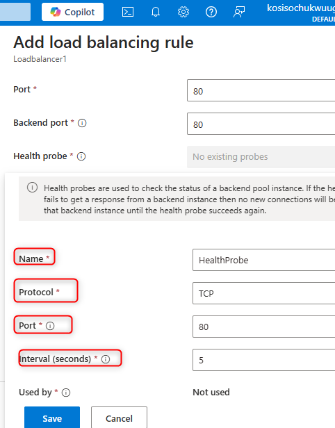
Task: Show info tooltip for Health probe
Action: (81, 156)
